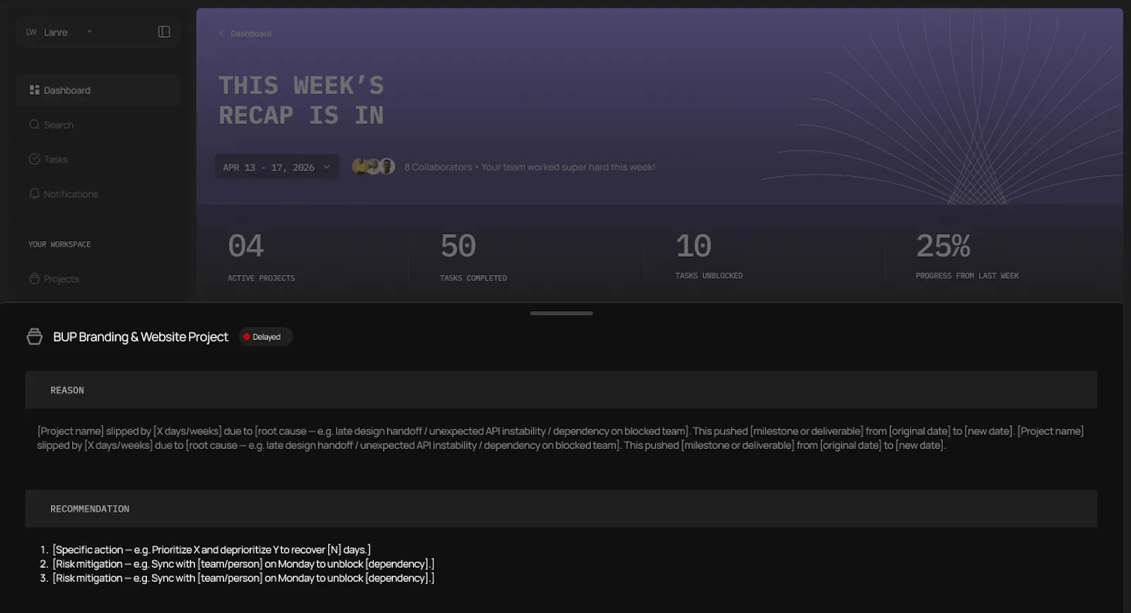1131x613 pixels.
Task: Click the Recommendation section header
Action: (561, 508)
